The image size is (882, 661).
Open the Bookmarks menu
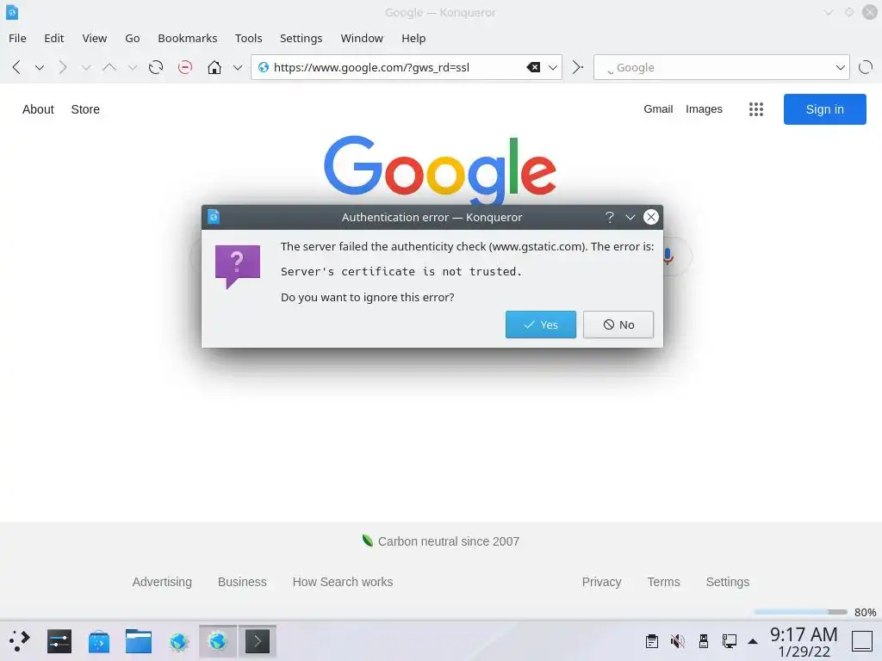point(187,38)
